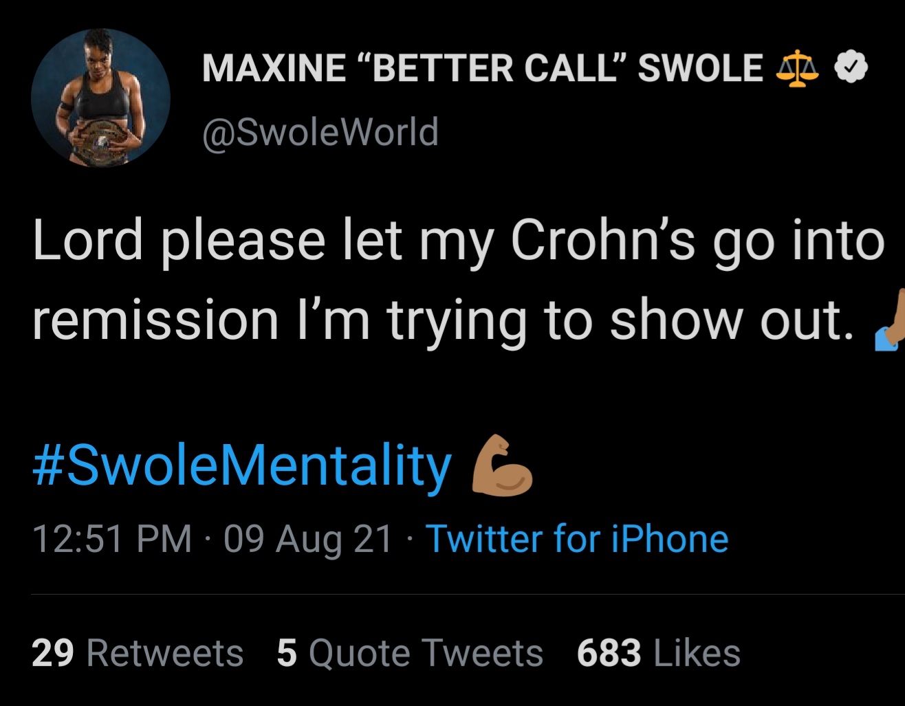Screen dimensions: 905x706
Task: Show the 683 Likes list
Action: 658,652
